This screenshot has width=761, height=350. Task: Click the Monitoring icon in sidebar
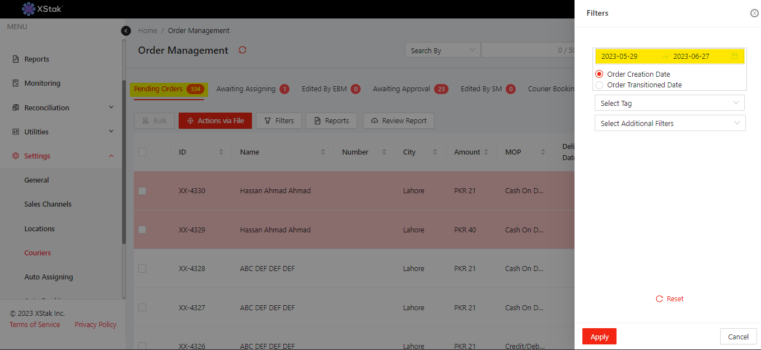[16, 83]
